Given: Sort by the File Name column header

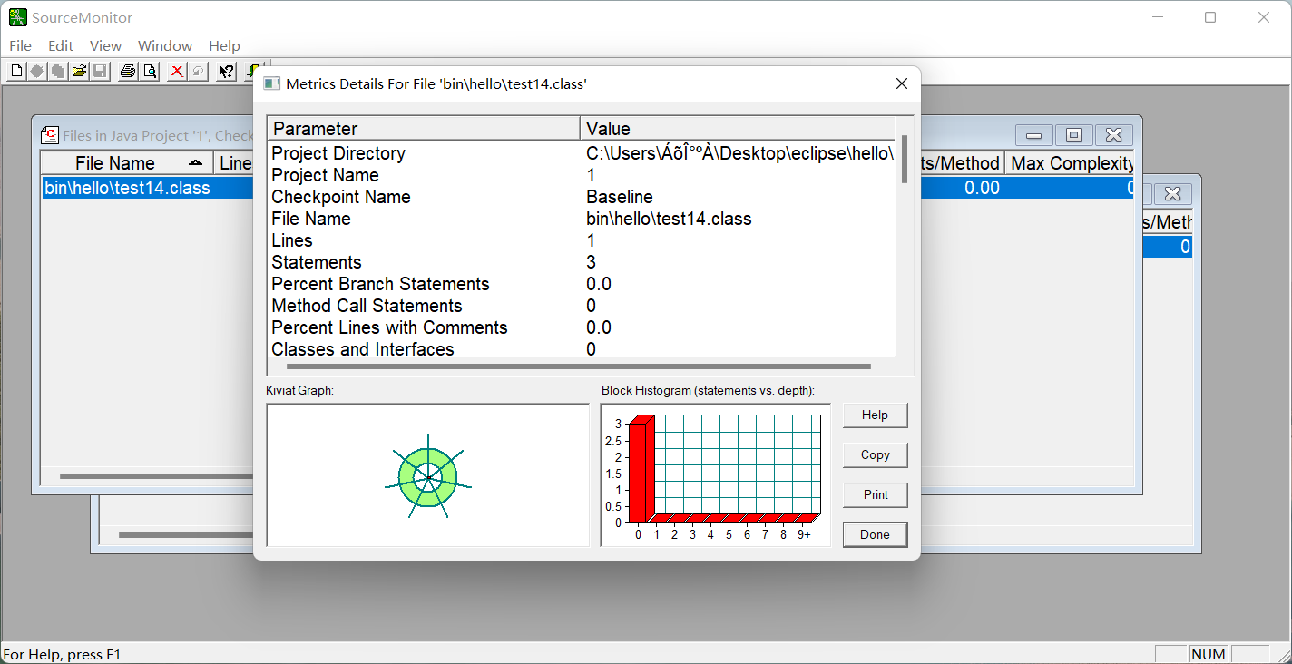Looking at the screenshot, I should coord(127,163).
